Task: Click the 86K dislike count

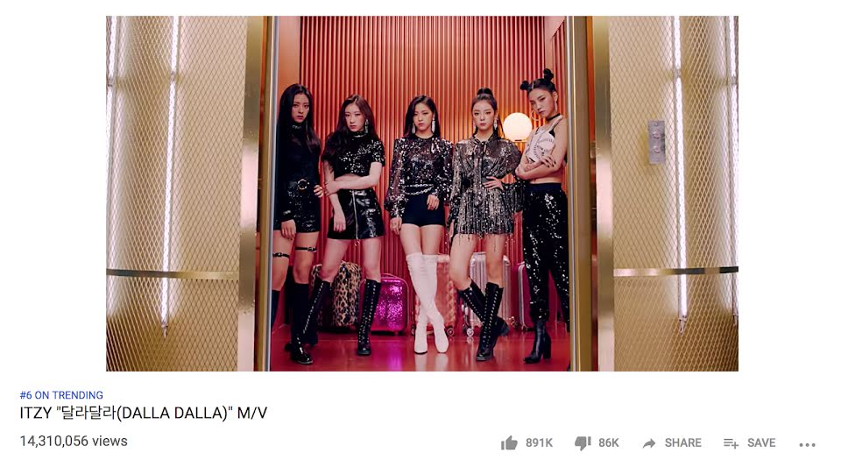Action: 609,442
